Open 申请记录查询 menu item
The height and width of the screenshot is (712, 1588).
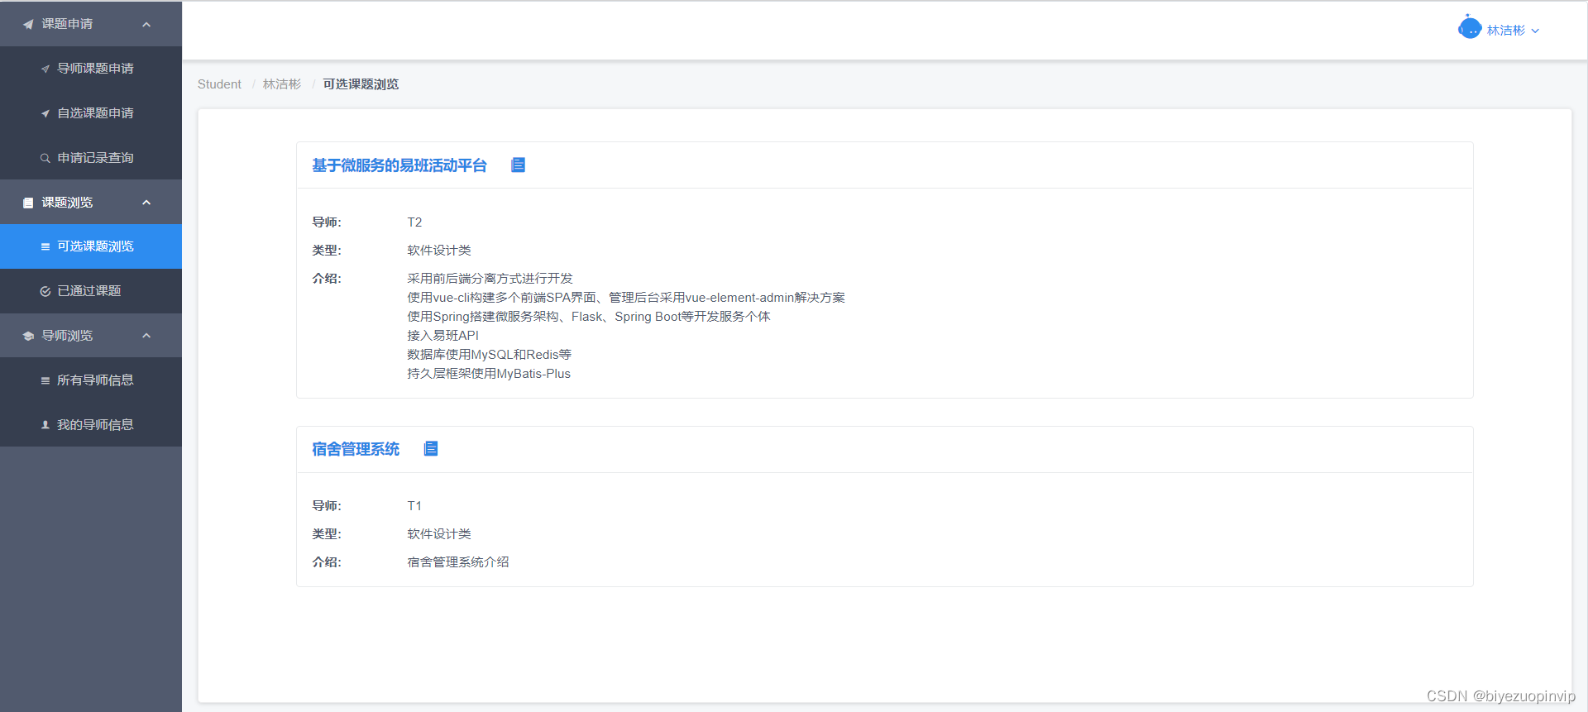click(91, 158)
